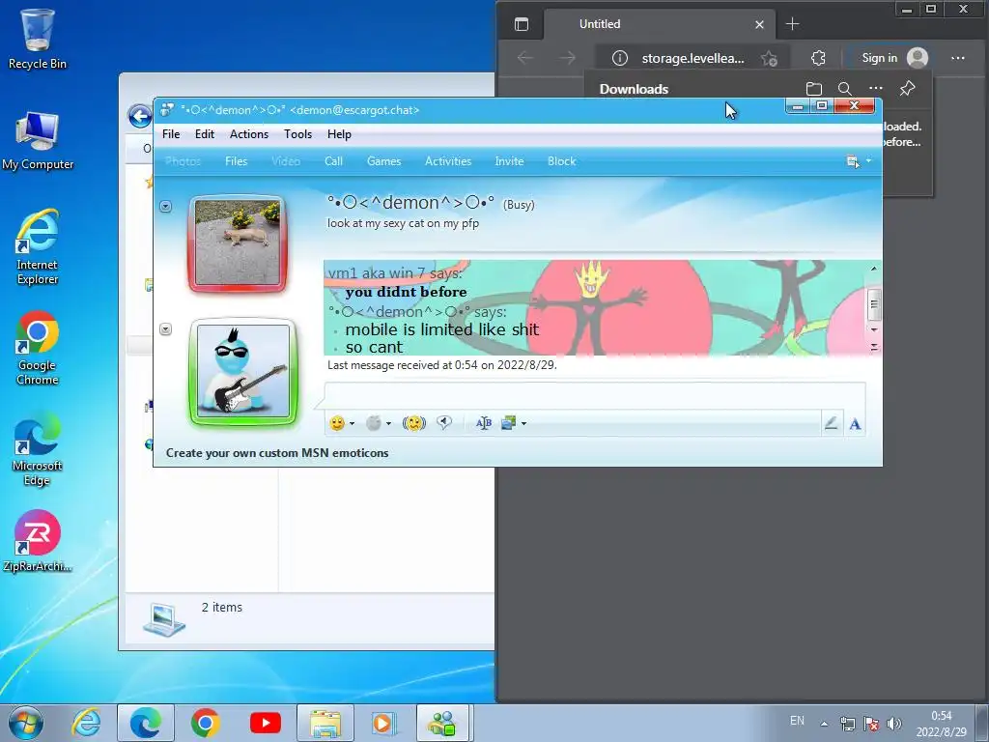Click Invite in the chat toolbar
Viewport: 989px width, 742px height.
509,161
